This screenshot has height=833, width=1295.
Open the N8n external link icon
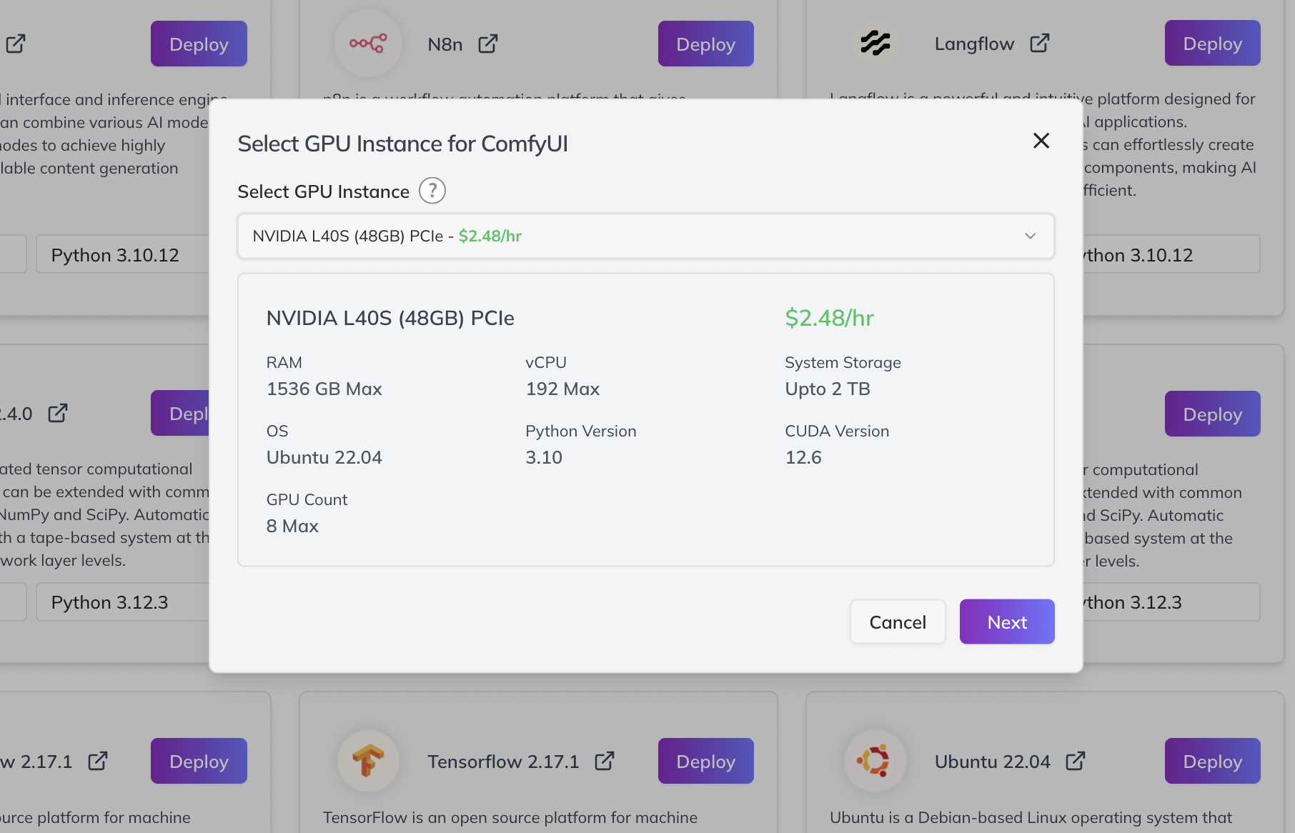[x=488, y=44]
